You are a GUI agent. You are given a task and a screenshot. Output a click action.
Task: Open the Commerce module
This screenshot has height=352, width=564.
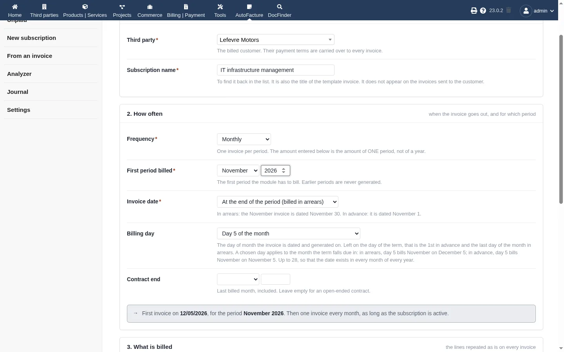tap(150, 11)
